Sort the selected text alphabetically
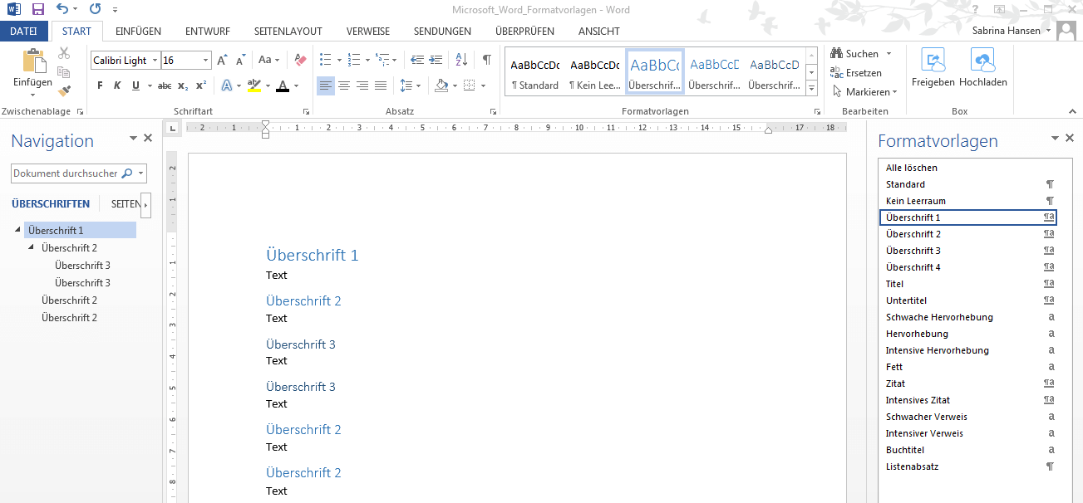The width and height of the screenshot is (1083, 503). (462, 61)
